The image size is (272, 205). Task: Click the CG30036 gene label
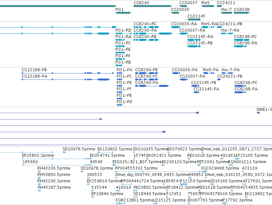click(180, 9)
